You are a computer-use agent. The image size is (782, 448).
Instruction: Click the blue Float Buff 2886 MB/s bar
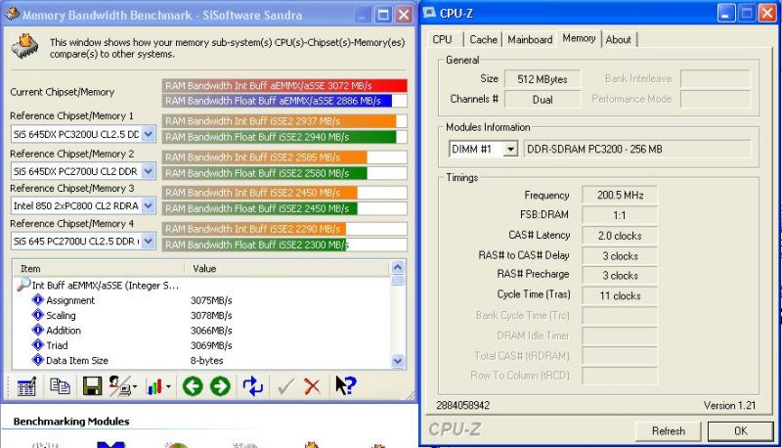[277, 101]
